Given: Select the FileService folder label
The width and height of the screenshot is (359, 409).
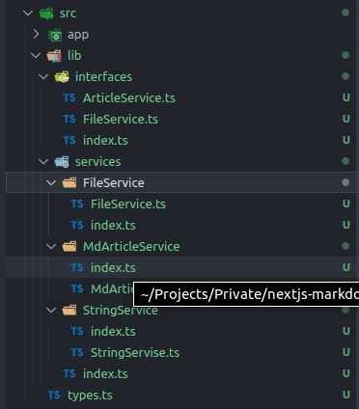Looking at the screenshot, I should pyautogui.click(x=114, y=183).
